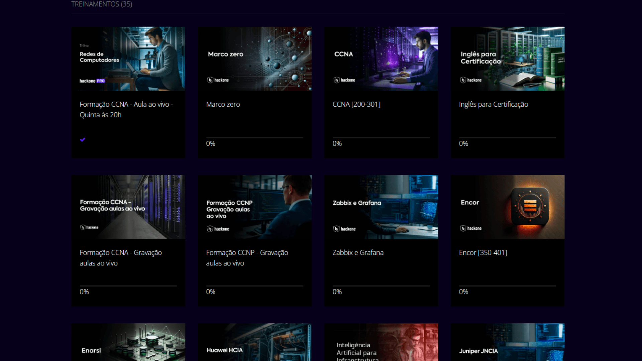
Task: Click the Encor [350-401] progress bar
Action: click(507, 286)
